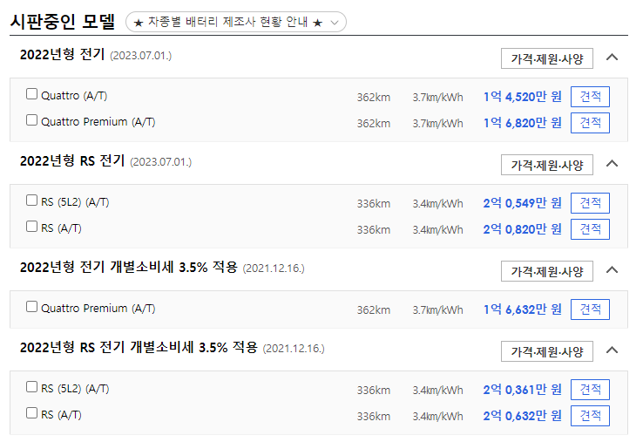The width and height of the screenshot is (643, 442).
Task: Collapse 2022년형 RS 전기 개별소비세 3.5% 적용 section
Action: [612, 350]
